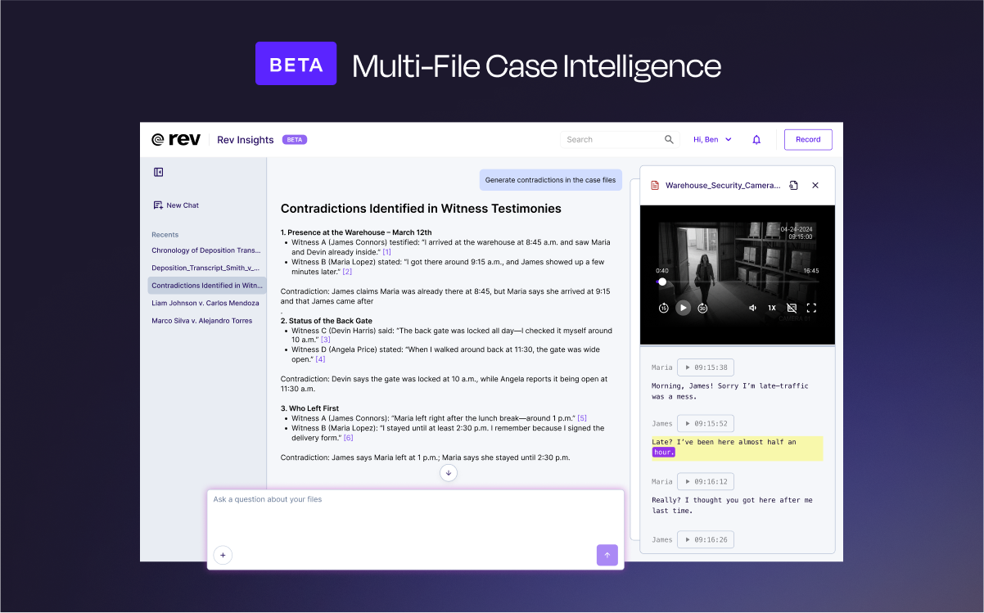This screenshot has width=984, height=613.
Task: Click the highlighted 'hour.' word in transcript
Action: (x=664, y=452)
